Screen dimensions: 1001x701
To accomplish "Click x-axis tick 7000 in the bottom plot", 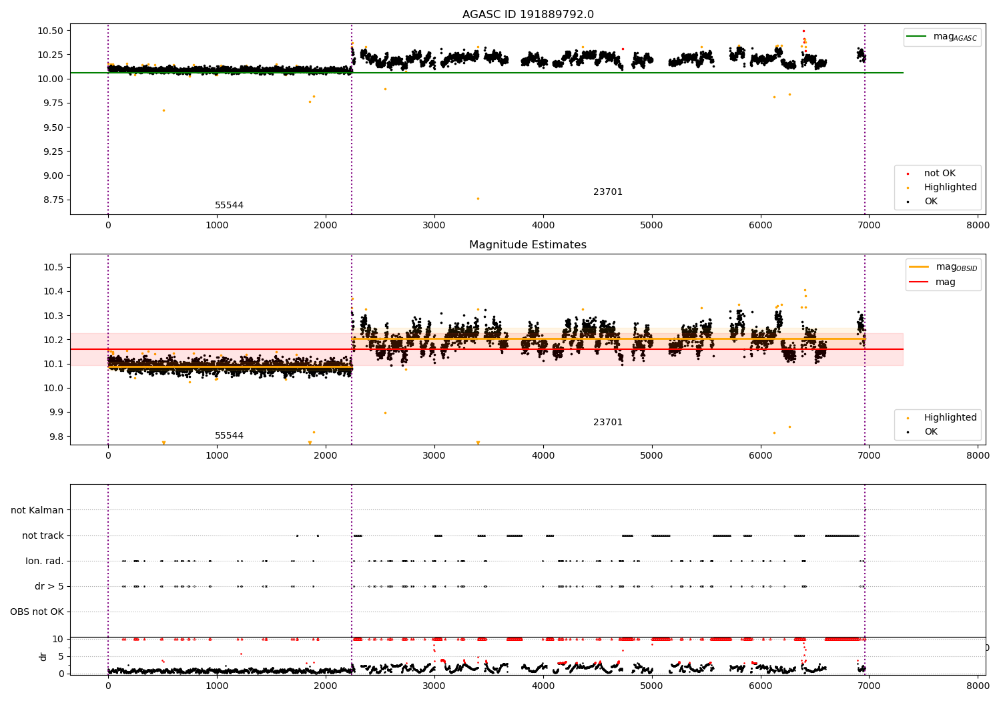I will point(869,686).
